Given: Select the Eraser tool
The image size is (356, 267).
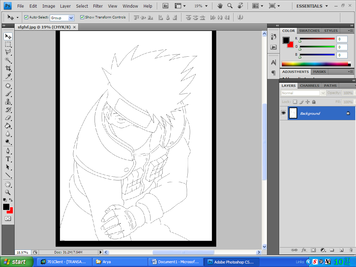Looking at the screenshot, I should (8, 118).
